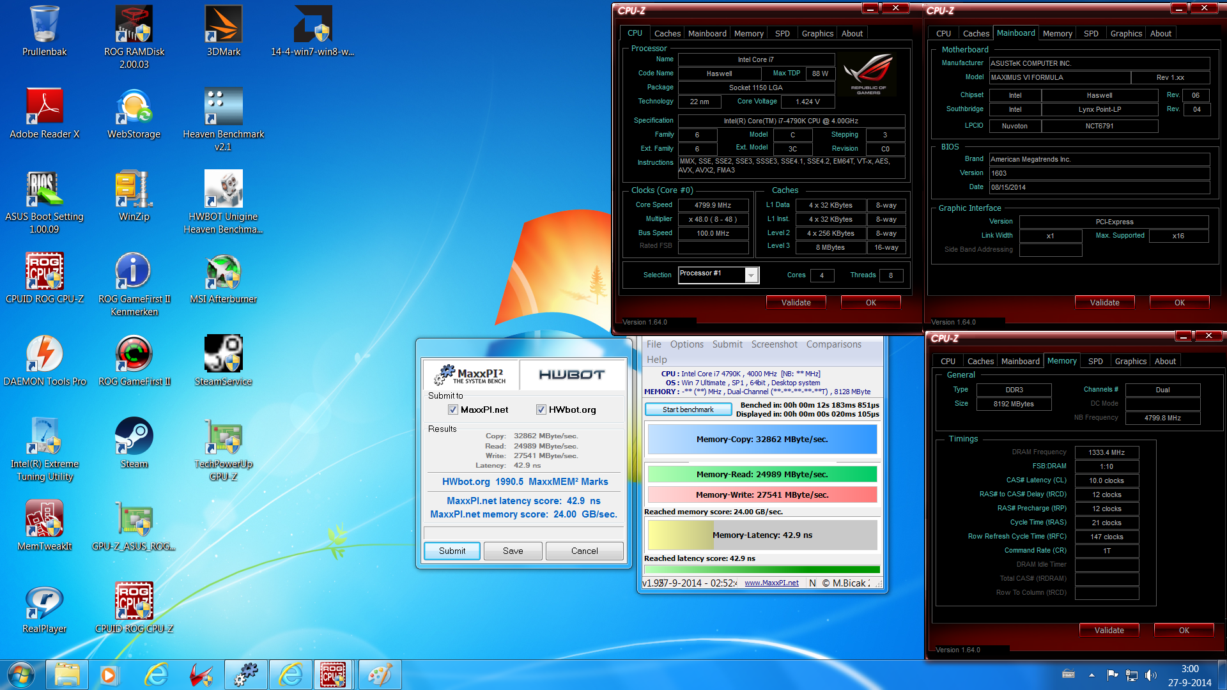Image resolution: width=1227 pixels, height=690 pixels.
Task: Click the Memory-Copy result bar
Action: pos(762,440)
